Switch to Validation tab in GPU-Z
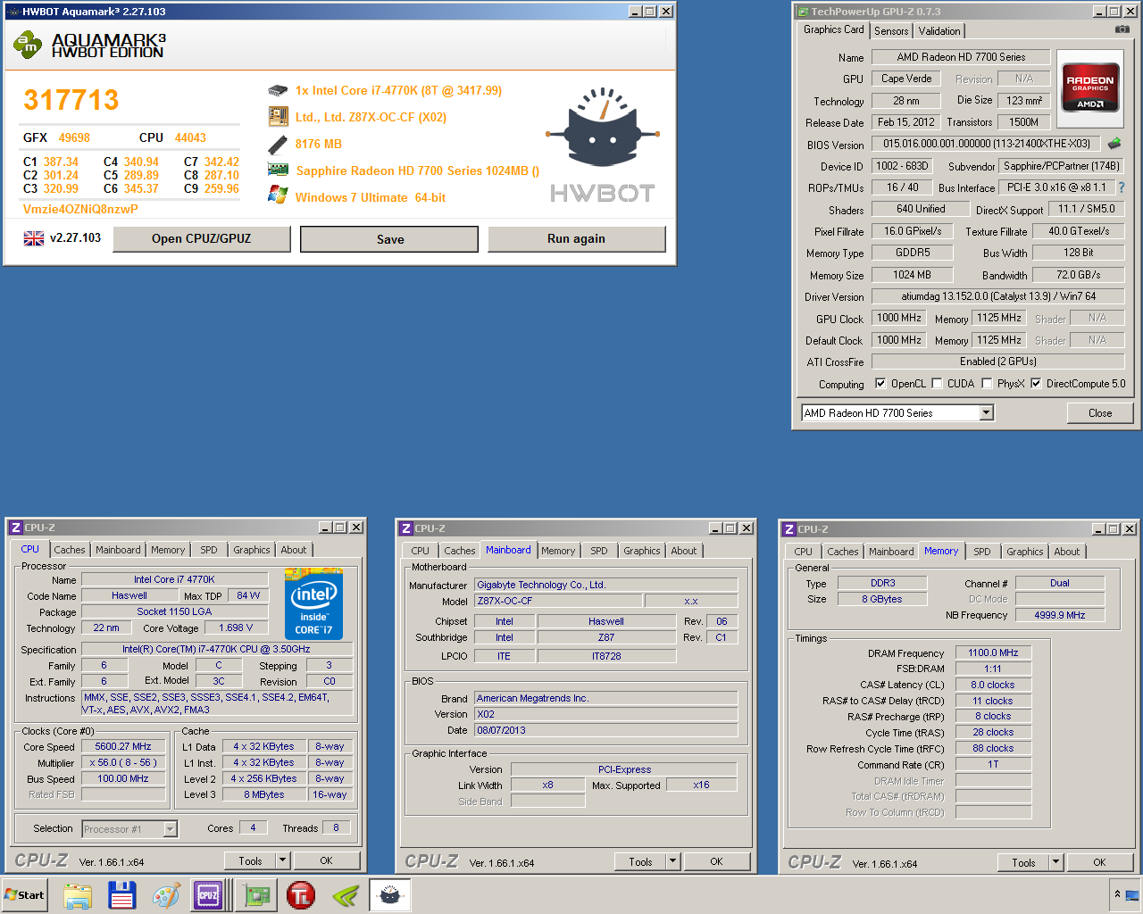This screenshot has height=914, width=1143. coord(939,31)
